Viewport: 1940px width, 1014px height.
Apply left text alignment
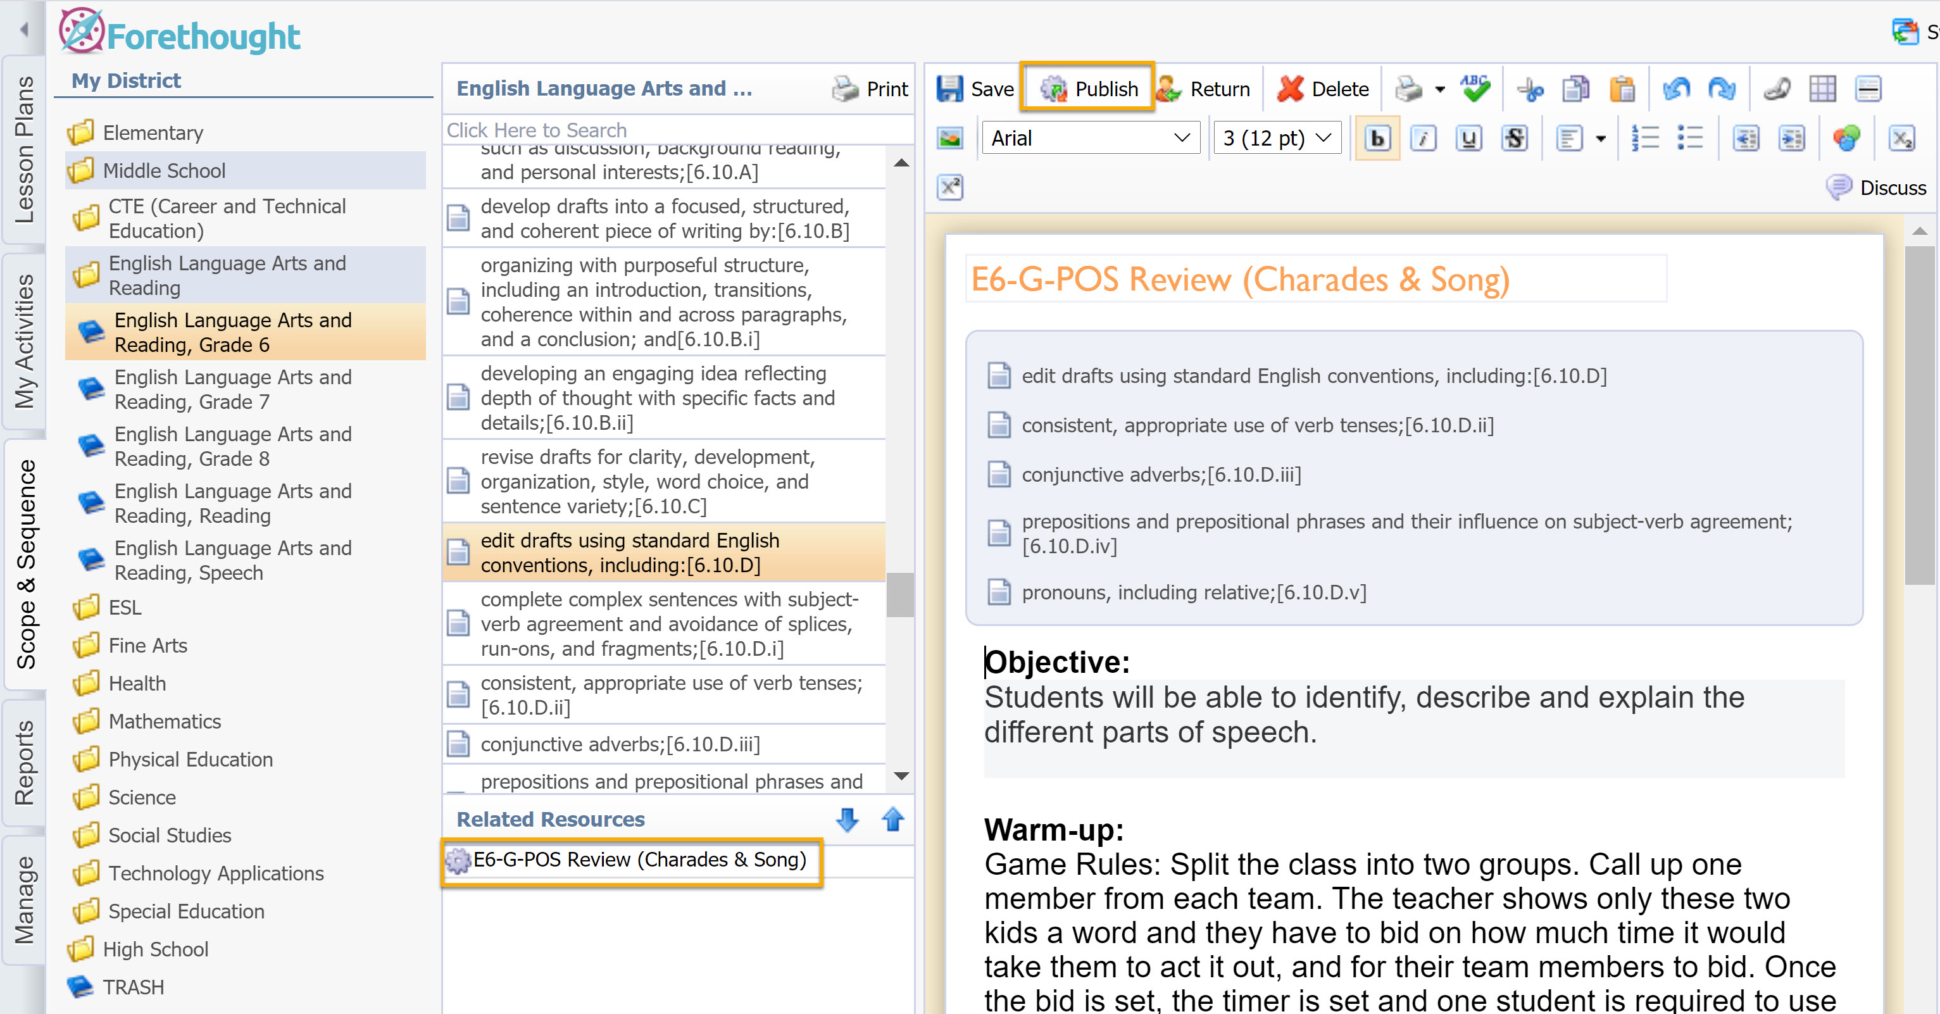[x=1570, y=139]
